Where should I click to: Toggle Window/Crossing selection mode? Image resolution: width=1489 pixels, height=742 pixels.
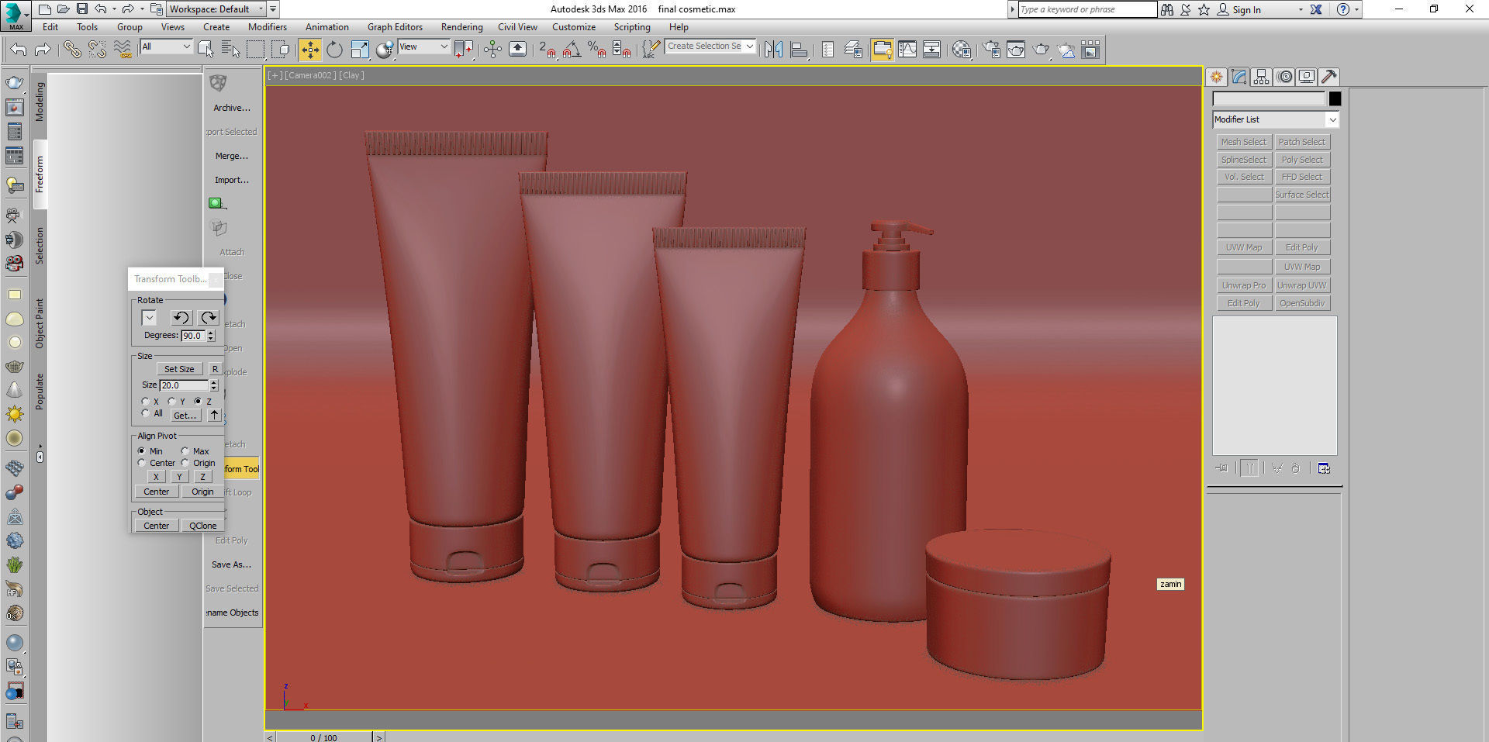(282, 50)
